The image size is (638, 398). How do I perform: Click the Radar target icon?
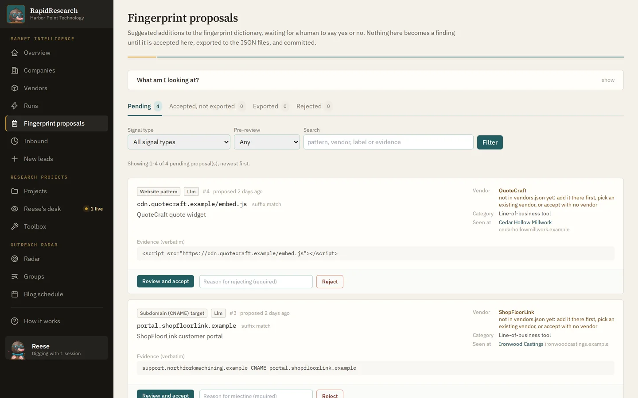[x=15, y=259]
